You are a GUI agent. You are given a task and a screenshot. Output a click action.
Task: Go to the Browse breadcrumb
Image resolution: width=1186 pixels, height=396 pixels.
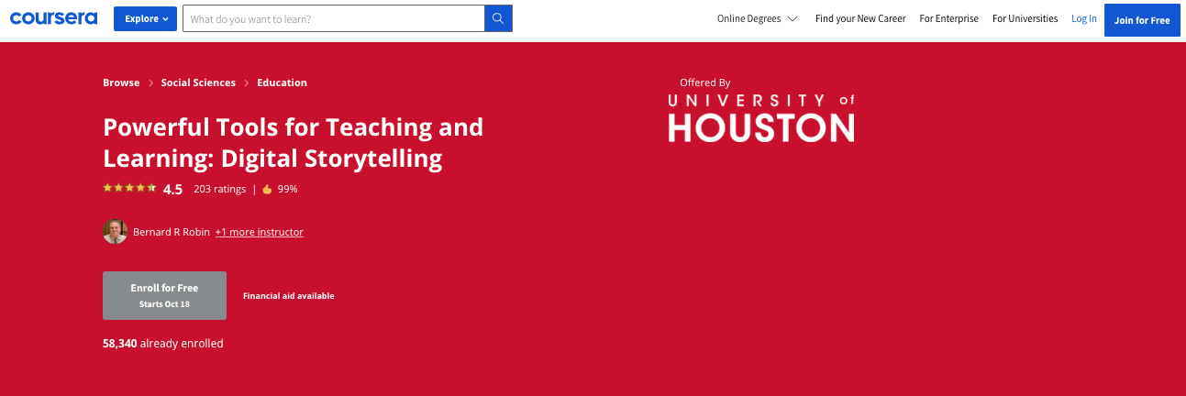pos(121,82)
